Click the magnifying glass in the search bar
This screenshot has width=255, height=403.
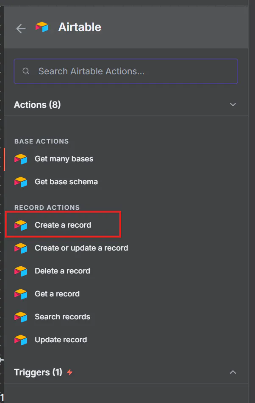pyautogui.click(x=26, y=71)
